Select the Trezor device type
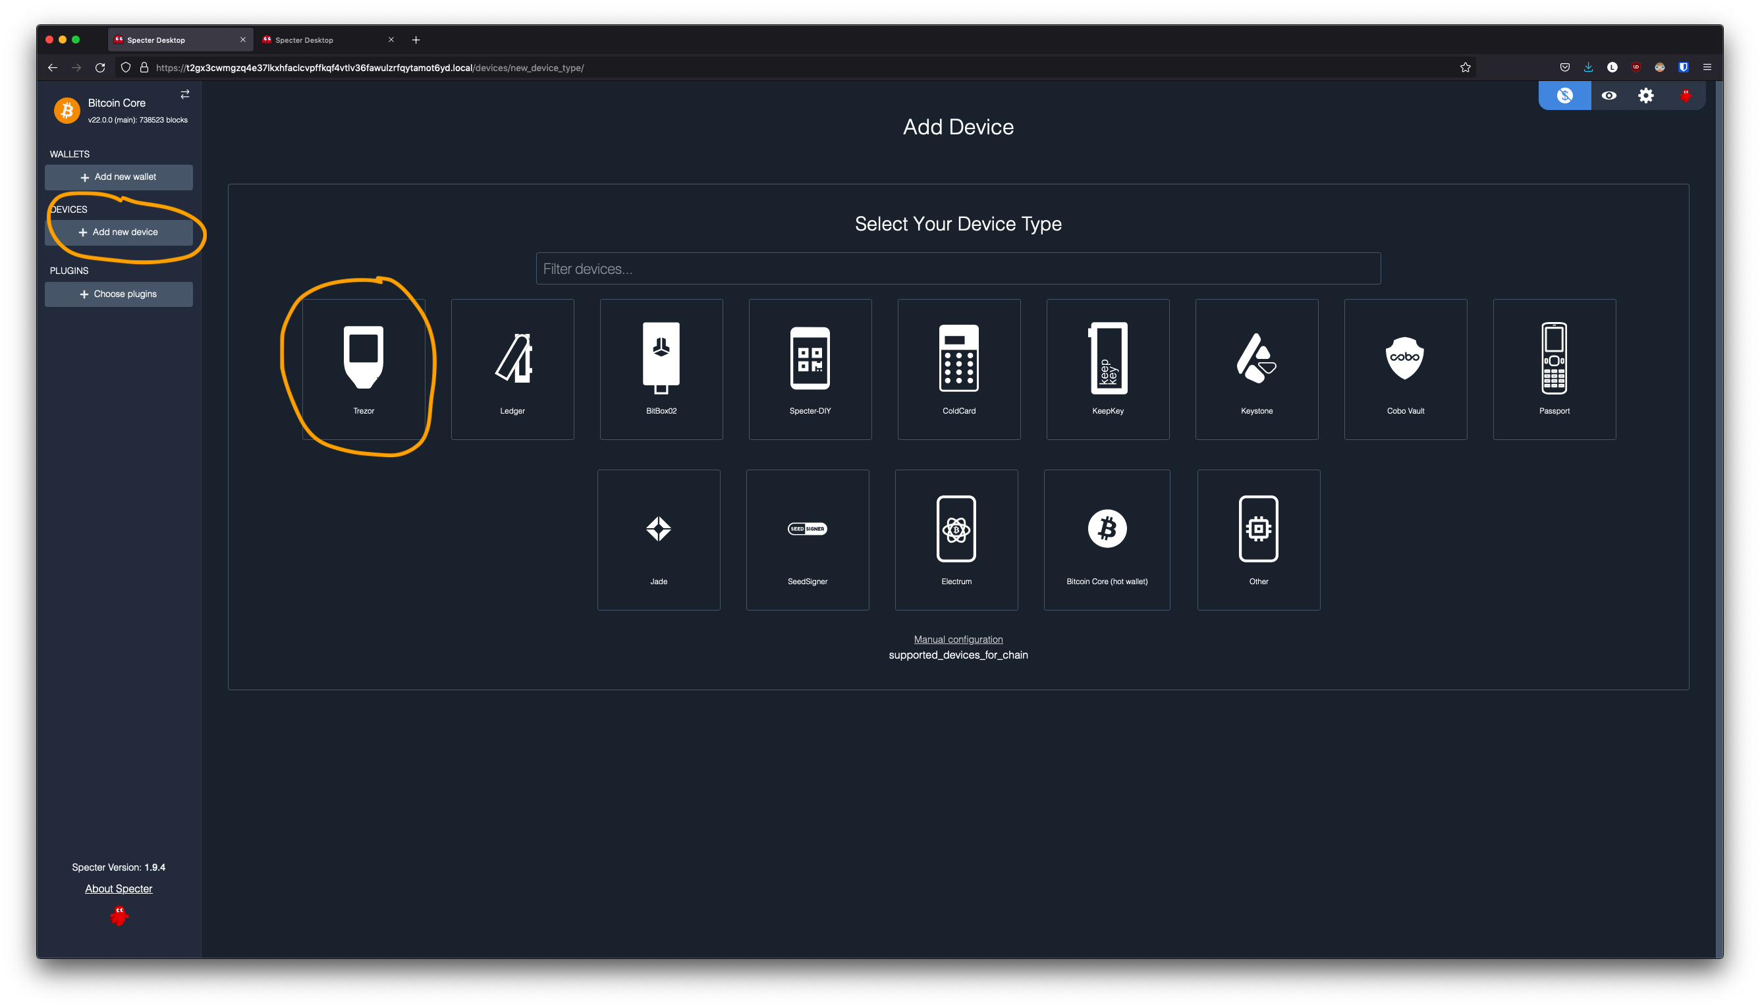 click(363, 369)
